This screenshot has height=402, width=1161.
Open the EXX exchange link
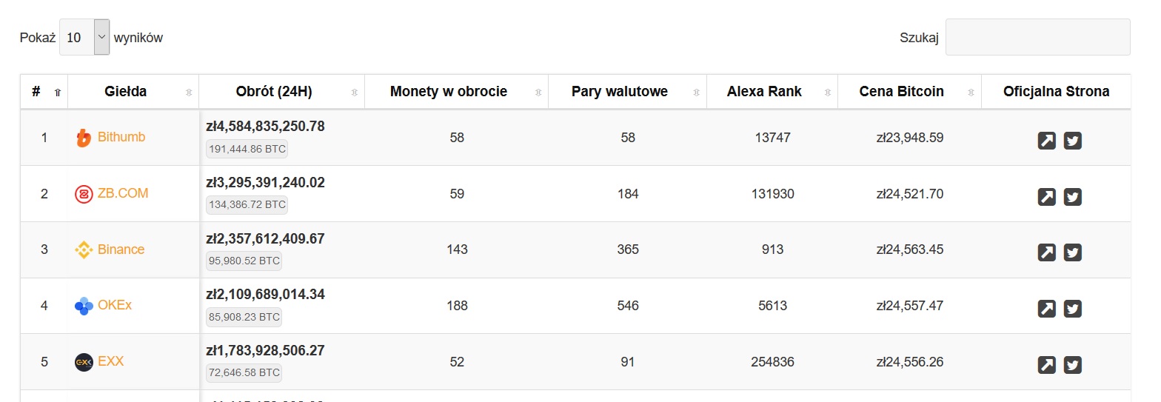[110, 361]
